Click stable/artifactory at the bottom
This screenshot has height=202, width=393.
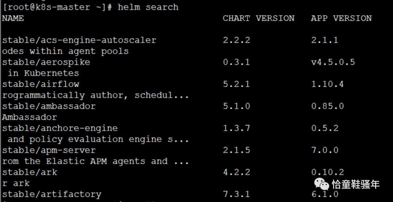coord(52,194)
